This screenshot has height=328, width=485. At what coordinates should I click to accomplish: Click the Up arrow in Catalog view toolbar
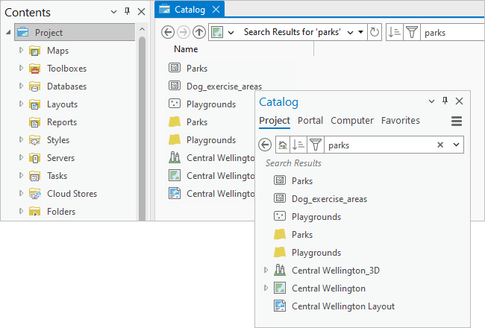(199, 32)
